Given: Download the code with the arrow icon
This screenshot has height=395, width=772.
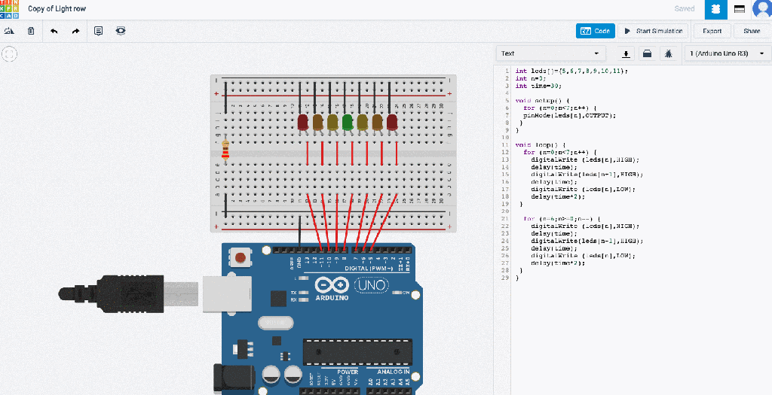Looking at the screenshot, I should (x=626, y=53).
